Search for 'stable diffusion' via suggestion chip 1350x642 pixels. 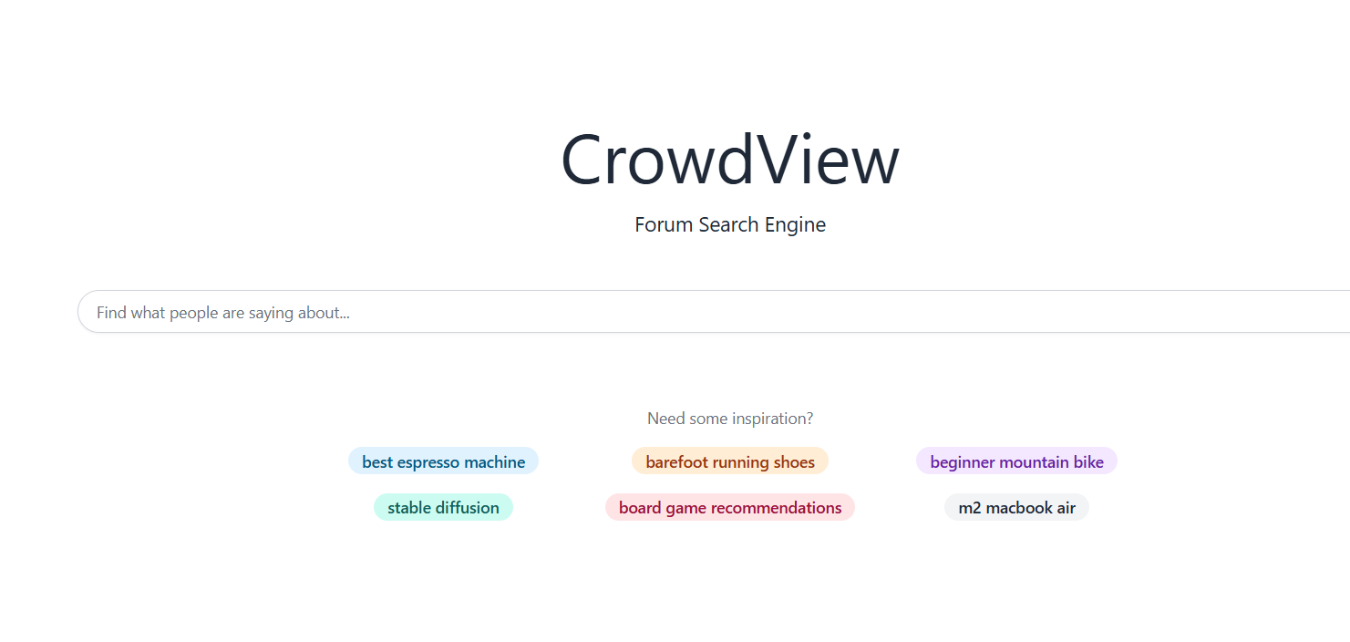point(443,507)
